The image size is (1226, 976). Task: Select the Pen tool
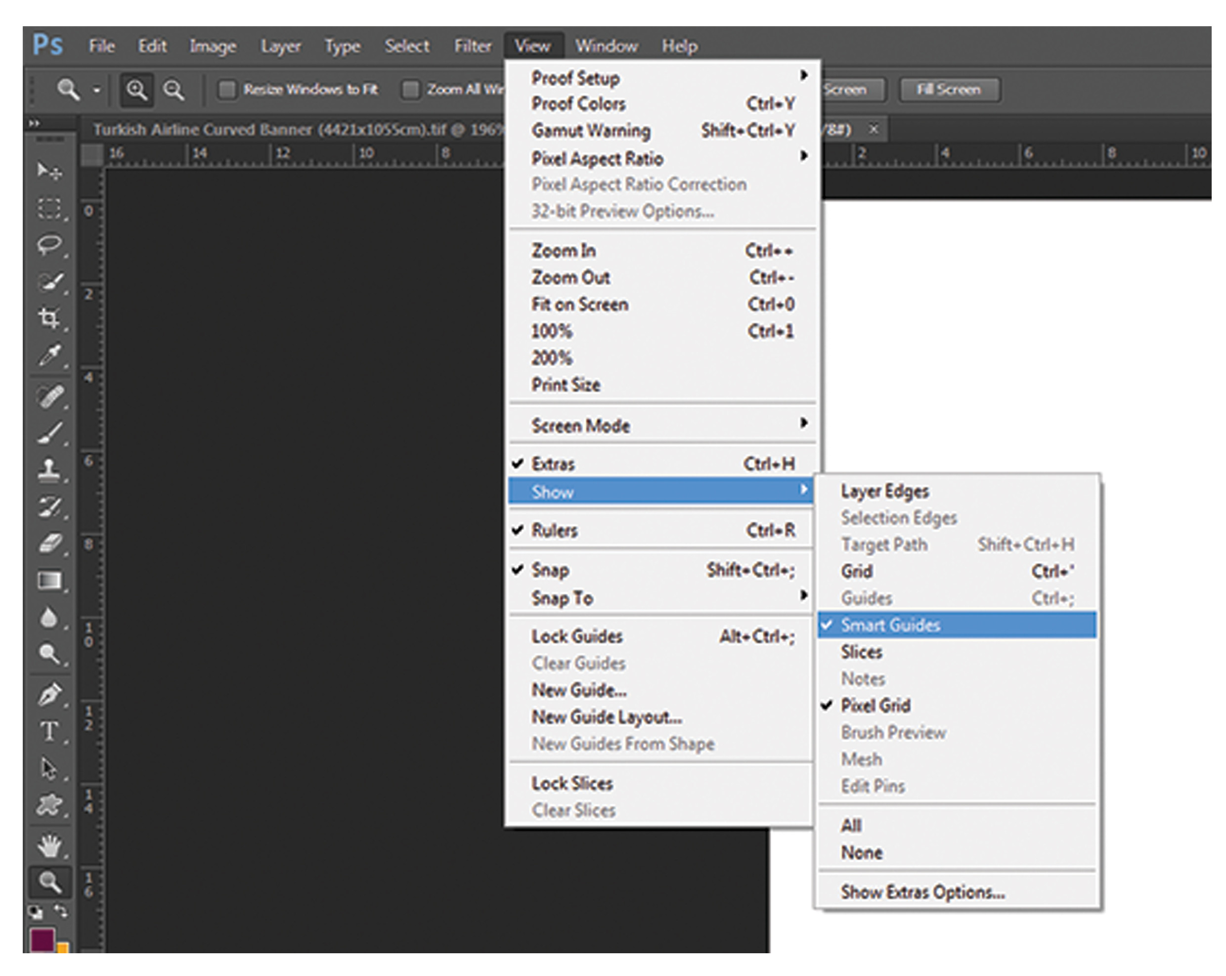49,695
